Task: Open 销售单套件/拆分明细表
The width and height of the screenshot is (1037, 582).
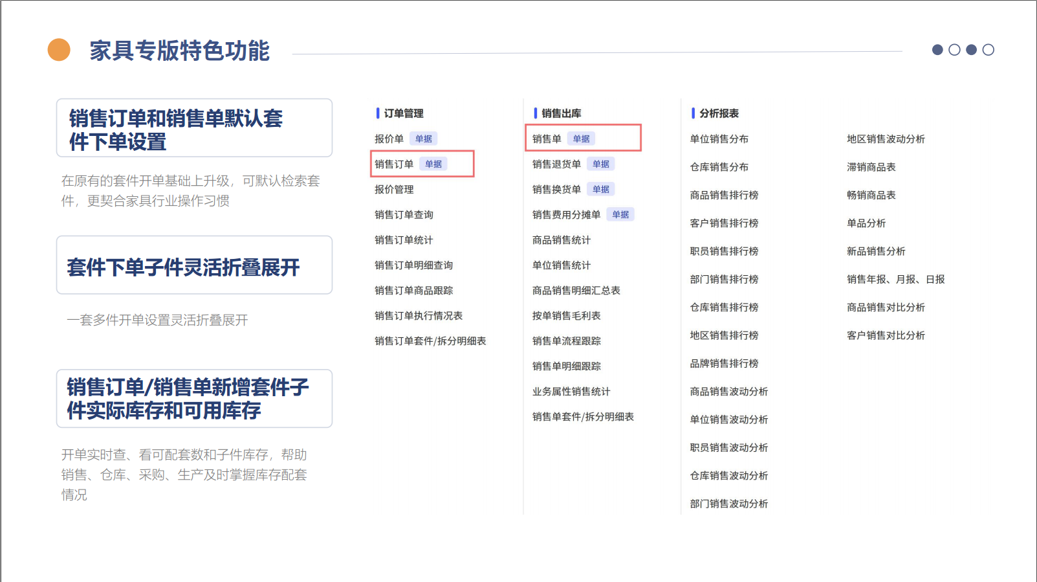Action: pos(583,416)
